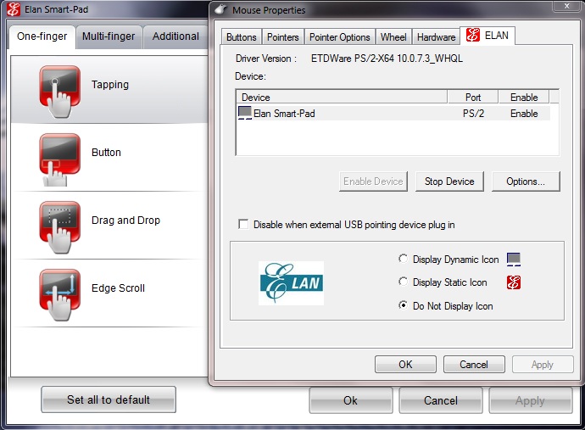Screen dimensions: 585x430
Task: Click Set all to default button
Action: point(109,399)
